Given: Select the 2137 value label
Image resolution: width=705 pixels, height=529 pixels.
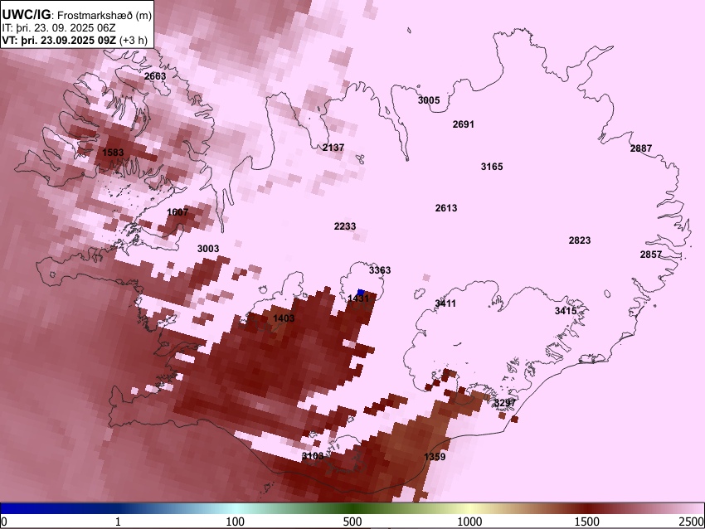Looking at the screenshot, I should 333,148.
